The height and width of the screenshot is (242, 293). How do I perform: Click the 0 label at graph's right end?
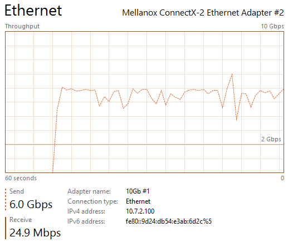tap(282, 178)
